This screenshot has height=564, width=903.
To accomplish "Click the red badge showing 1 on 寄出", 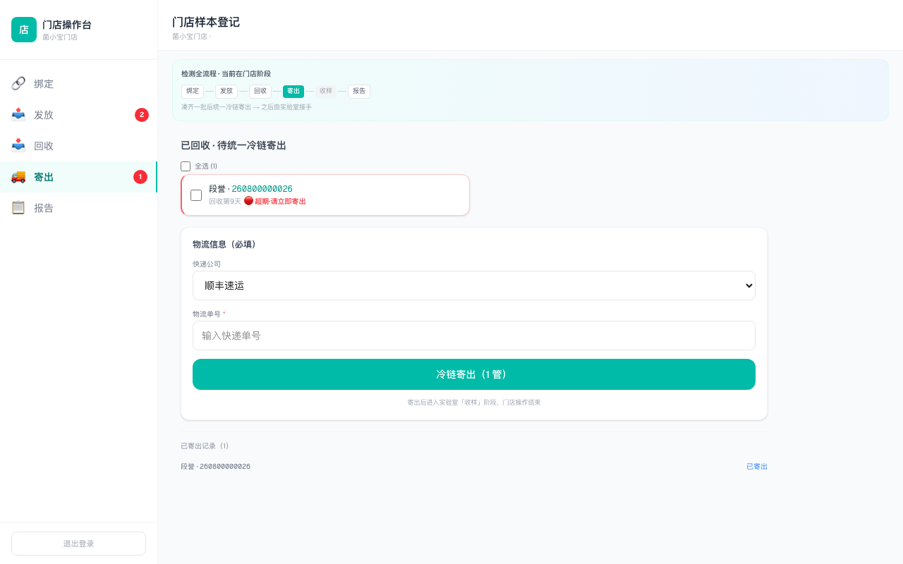I will [x=140, y=177].
